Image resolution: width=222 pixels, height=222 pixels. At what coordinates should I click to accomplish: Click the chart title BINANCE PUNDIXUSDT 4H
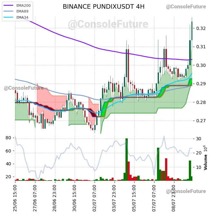(104, 7)
